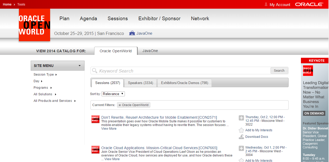
Task: Open the My Account link
Action: 280,5
